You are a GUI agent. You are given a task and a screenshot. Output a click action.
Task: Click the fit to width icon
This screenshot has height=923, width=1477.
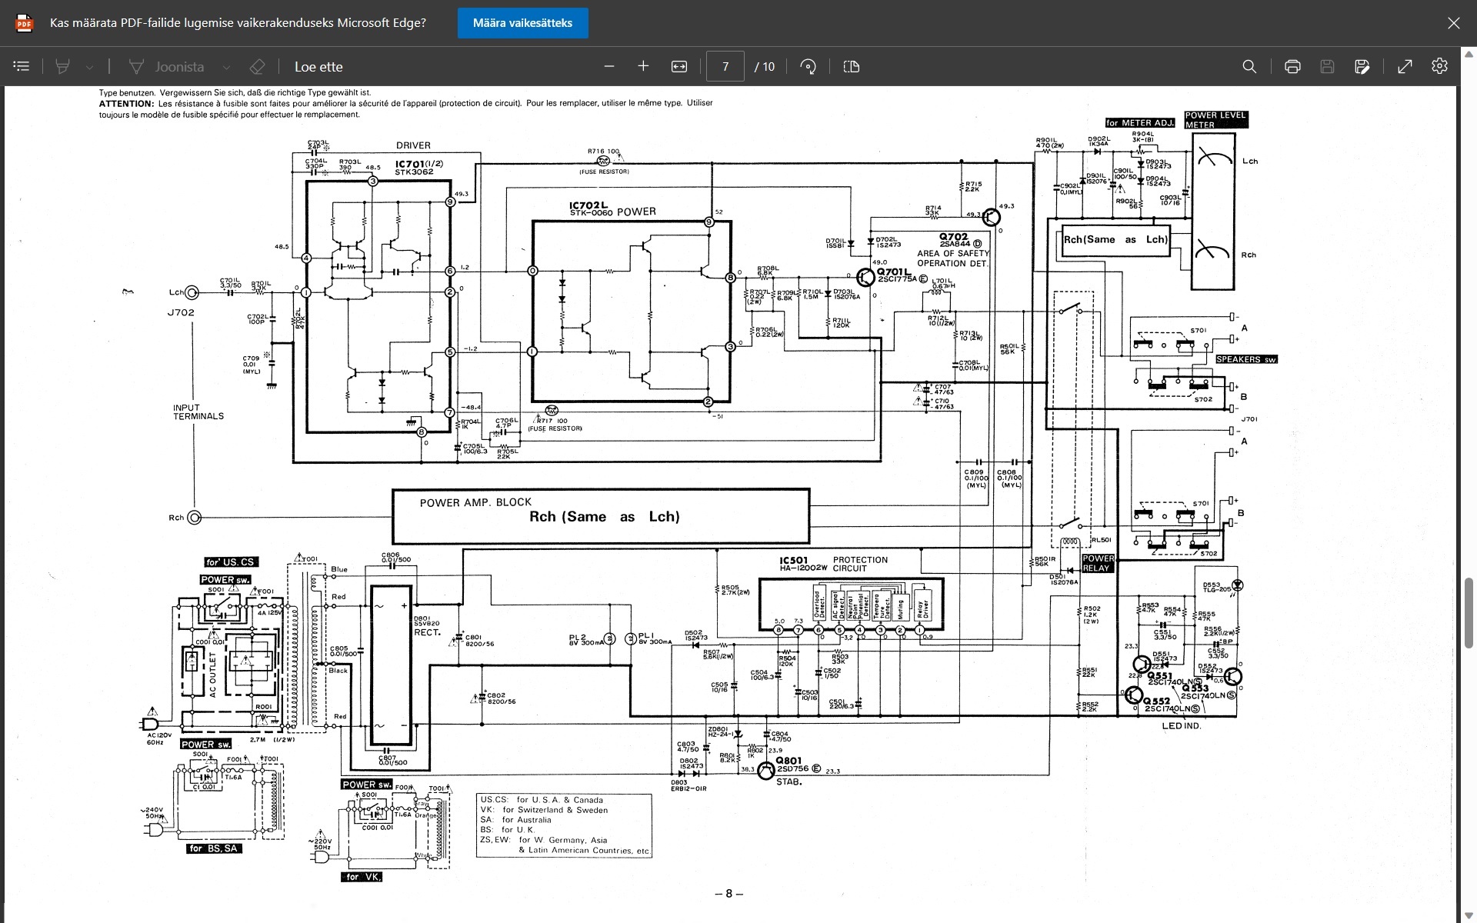coord(678,66)
